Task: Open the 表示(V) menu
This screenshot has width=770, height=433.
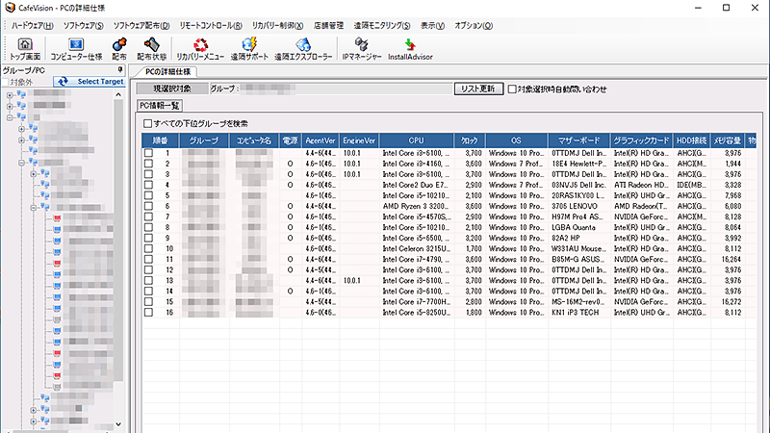Action: click(x=432, y=26)
